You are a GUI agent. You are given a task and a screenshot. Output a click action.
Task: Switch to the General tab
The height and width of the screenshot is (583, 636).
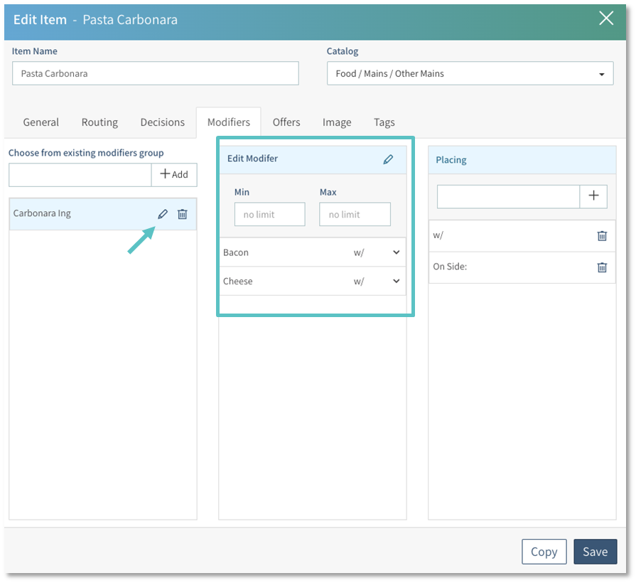point(41,122)
